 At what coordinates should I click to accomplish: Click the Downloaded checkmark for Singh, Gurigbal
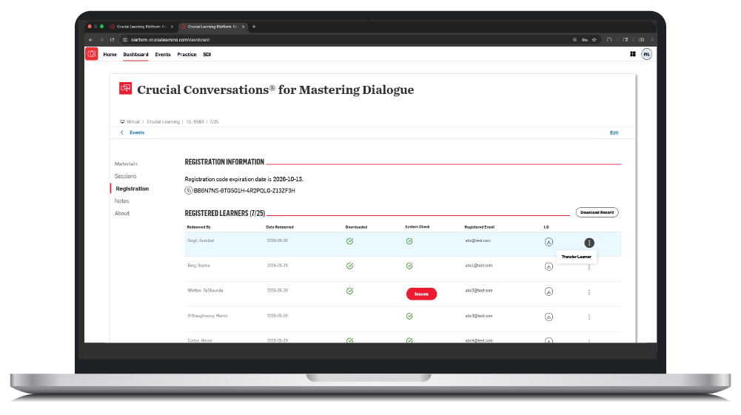349,241
